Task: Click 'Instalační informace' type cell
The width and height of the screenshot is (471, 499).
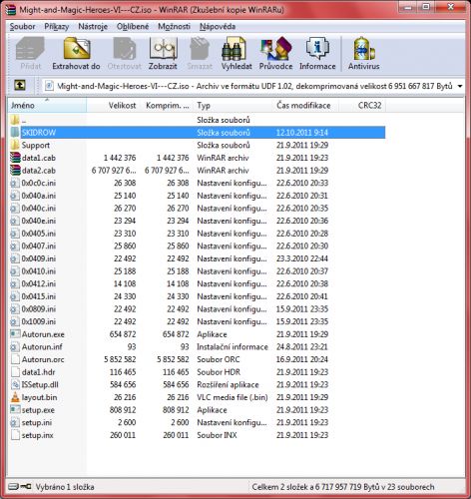Action: click(x=233, y=347)
